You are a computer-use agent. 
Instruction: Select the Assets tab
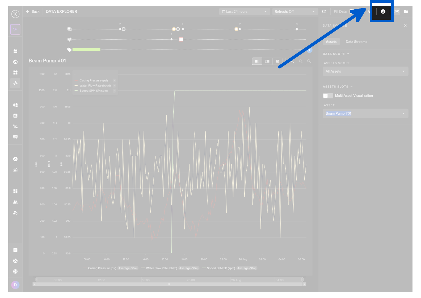(x=331, y=42)
